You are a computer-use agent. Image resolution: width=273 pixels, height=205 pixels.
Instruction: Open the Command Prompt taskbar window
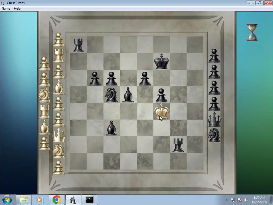pyautogui.click(x=90, y=200)
